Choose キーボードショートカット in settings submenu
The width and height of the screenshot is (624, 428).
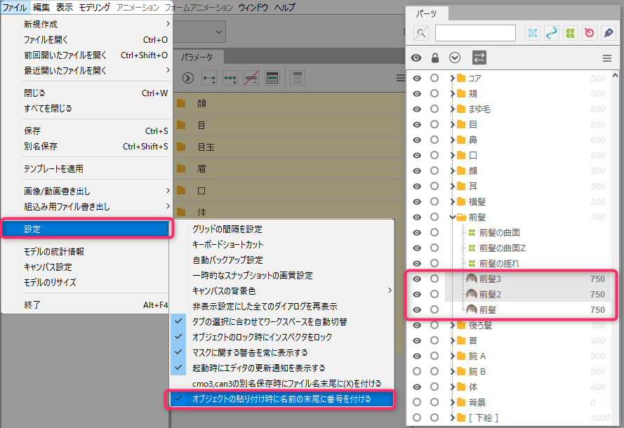[x=282, y=244]
